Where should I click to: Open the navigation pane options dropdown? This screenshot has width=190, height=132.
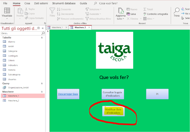pos(39,28)
